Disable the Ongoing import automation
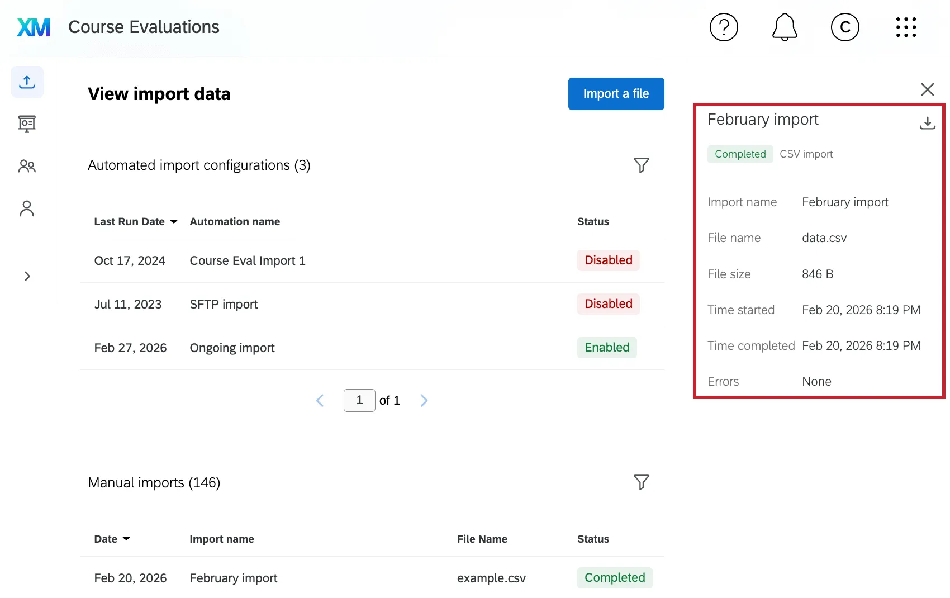This screenshot has width=950, height=598. click(606, 347)
